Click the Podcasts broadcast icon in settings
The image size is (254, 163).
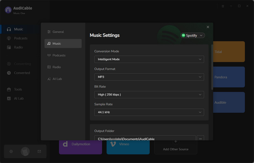(x=49, y=55)
